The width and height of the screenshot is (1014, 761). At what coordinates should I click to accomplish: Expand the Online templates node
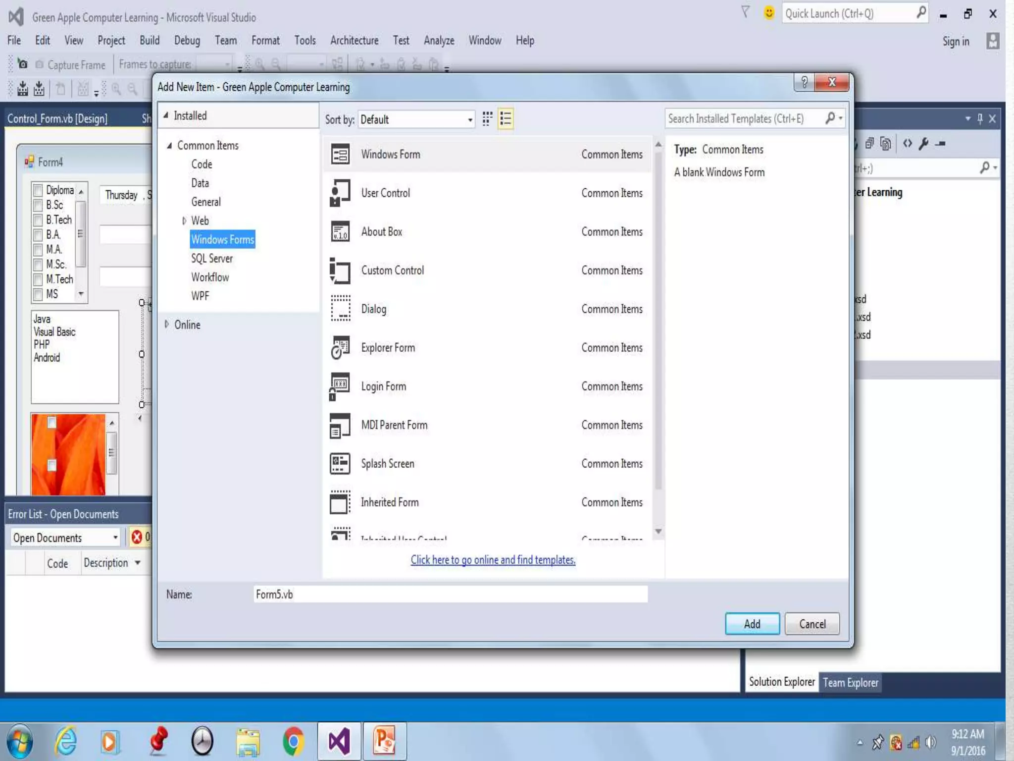click(167, 325)
